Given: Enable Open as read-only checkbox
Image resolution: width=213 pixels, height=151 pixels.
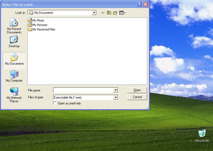Looking at the screenshot, I should click(x=55, y=103).
